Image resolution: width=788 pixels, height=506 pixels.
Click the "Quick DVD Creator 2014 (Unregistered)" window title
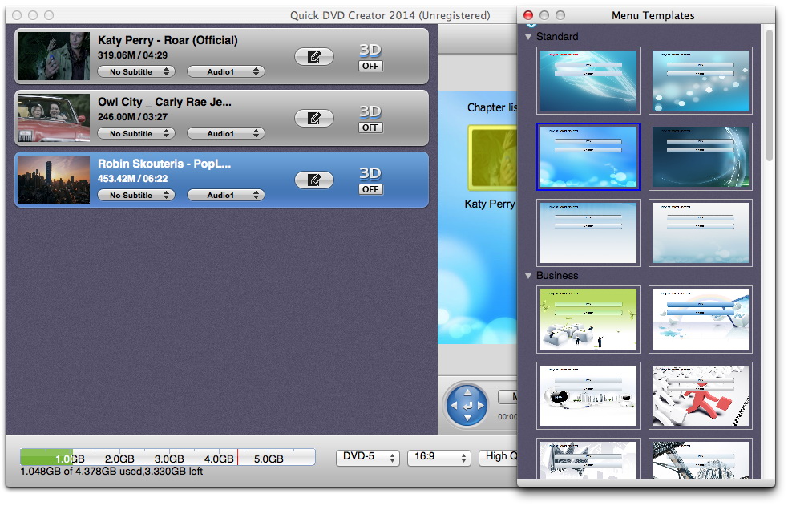(390, 15)
